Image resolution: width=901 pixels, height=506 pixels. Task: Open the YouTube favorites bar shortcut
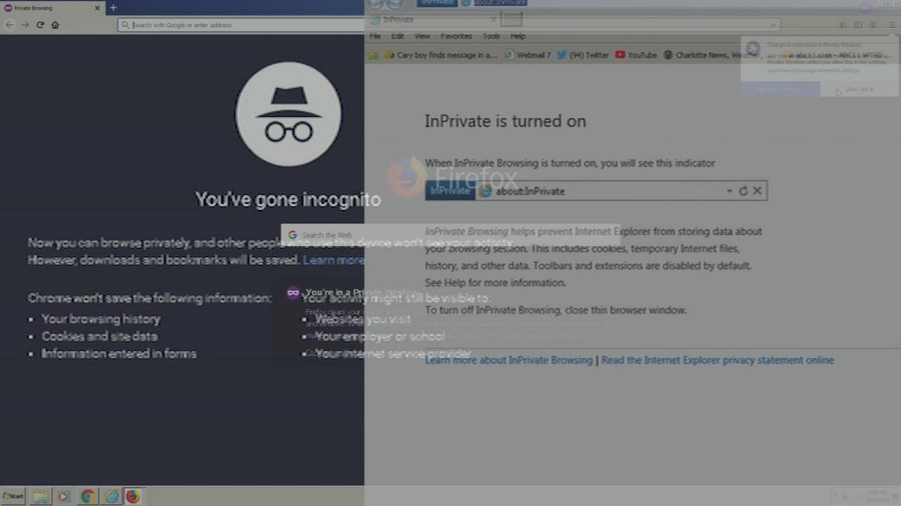636,55
